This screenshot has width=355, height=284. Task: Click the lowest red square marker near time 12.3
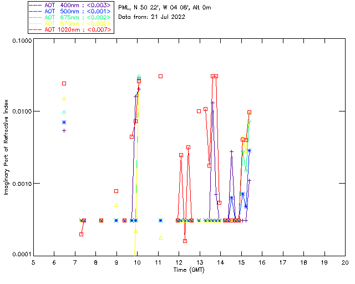coord(185,241)
